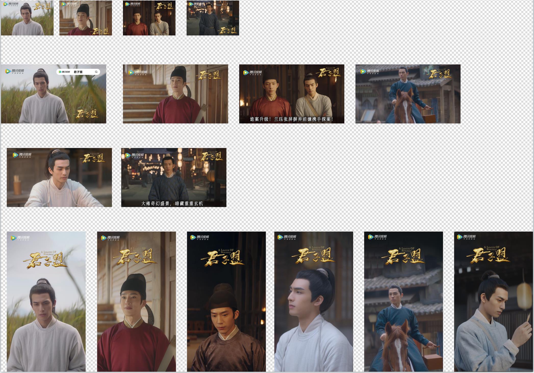Click the subtitle text 大雍奇幻盛景，暗藏重重玄机
The height and width of the screenshot is (373, 534).
(172, 204)
